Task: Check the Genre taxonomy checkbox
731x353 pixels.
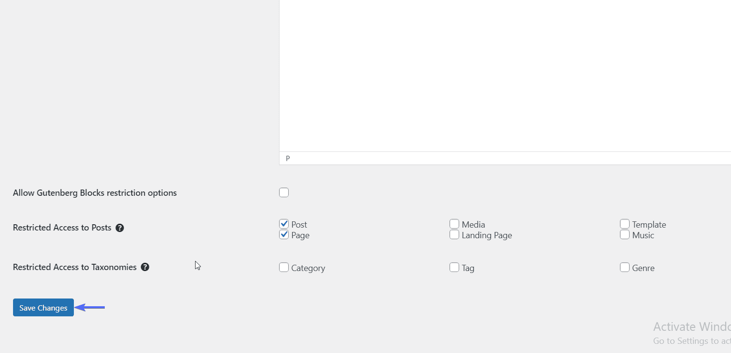Action: click(625, 267)
